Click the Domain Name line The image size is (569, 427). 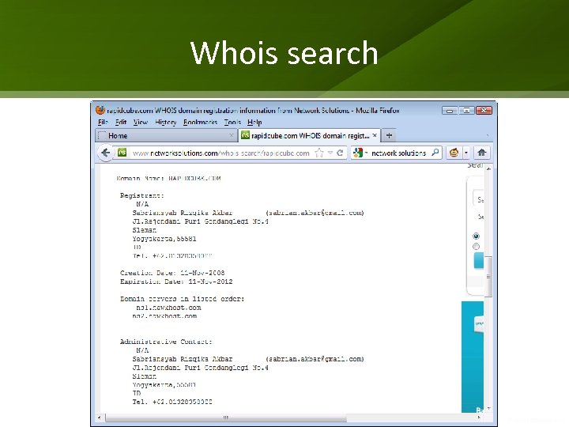point(169,178)
